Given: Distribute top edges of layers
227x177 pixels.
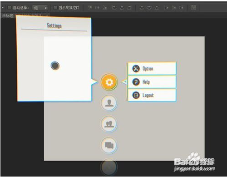Looking at the screenshot, I should point(142,7).
